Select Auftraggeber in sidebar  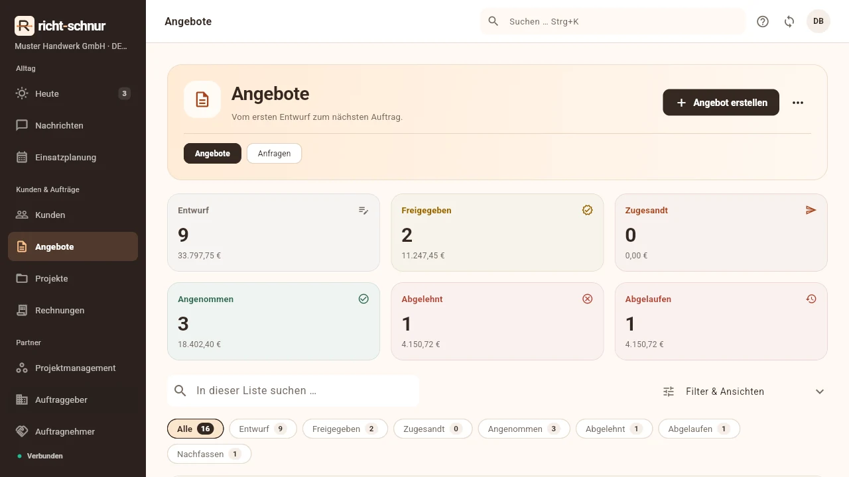point(73,399)
